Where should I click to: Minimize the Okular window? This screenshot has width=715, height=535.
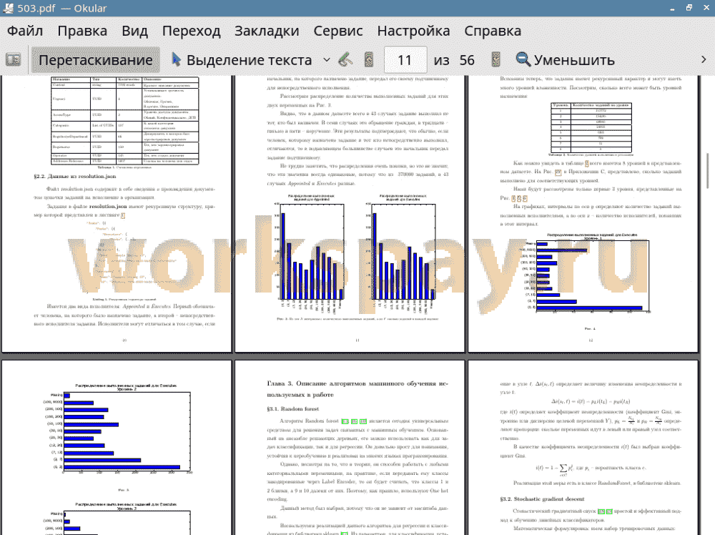tap(673, 8)
